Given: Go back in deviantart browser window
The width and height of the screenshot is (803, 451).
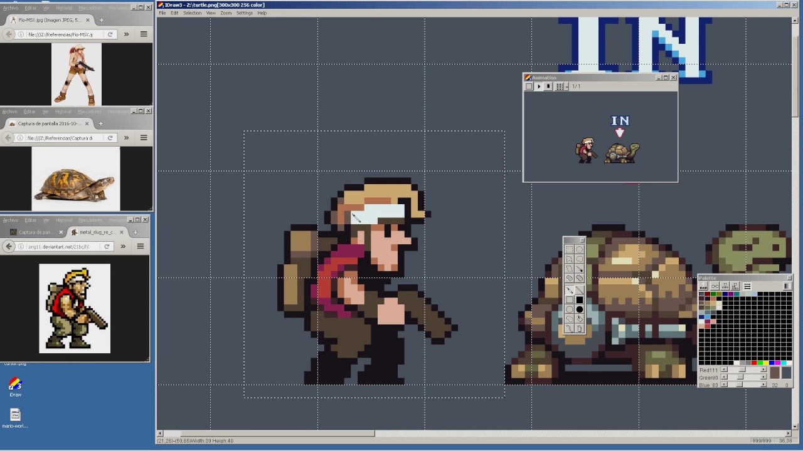Looking at the screenshot, I should 9,247.
